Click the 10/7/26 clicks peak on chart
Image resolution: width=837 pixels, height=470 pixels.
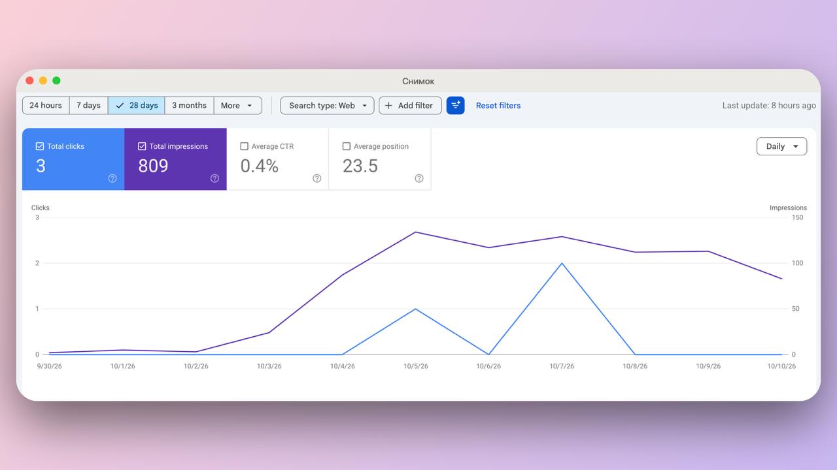point(562,263)
